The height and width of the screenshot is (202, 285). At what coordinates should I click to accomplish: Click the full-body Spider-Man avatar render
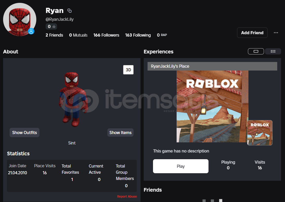coord(73,99)
